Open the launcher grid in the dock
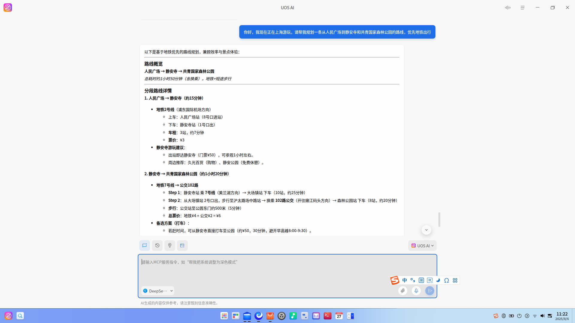Viewport: 575px width, 323px height. [224, 316]
